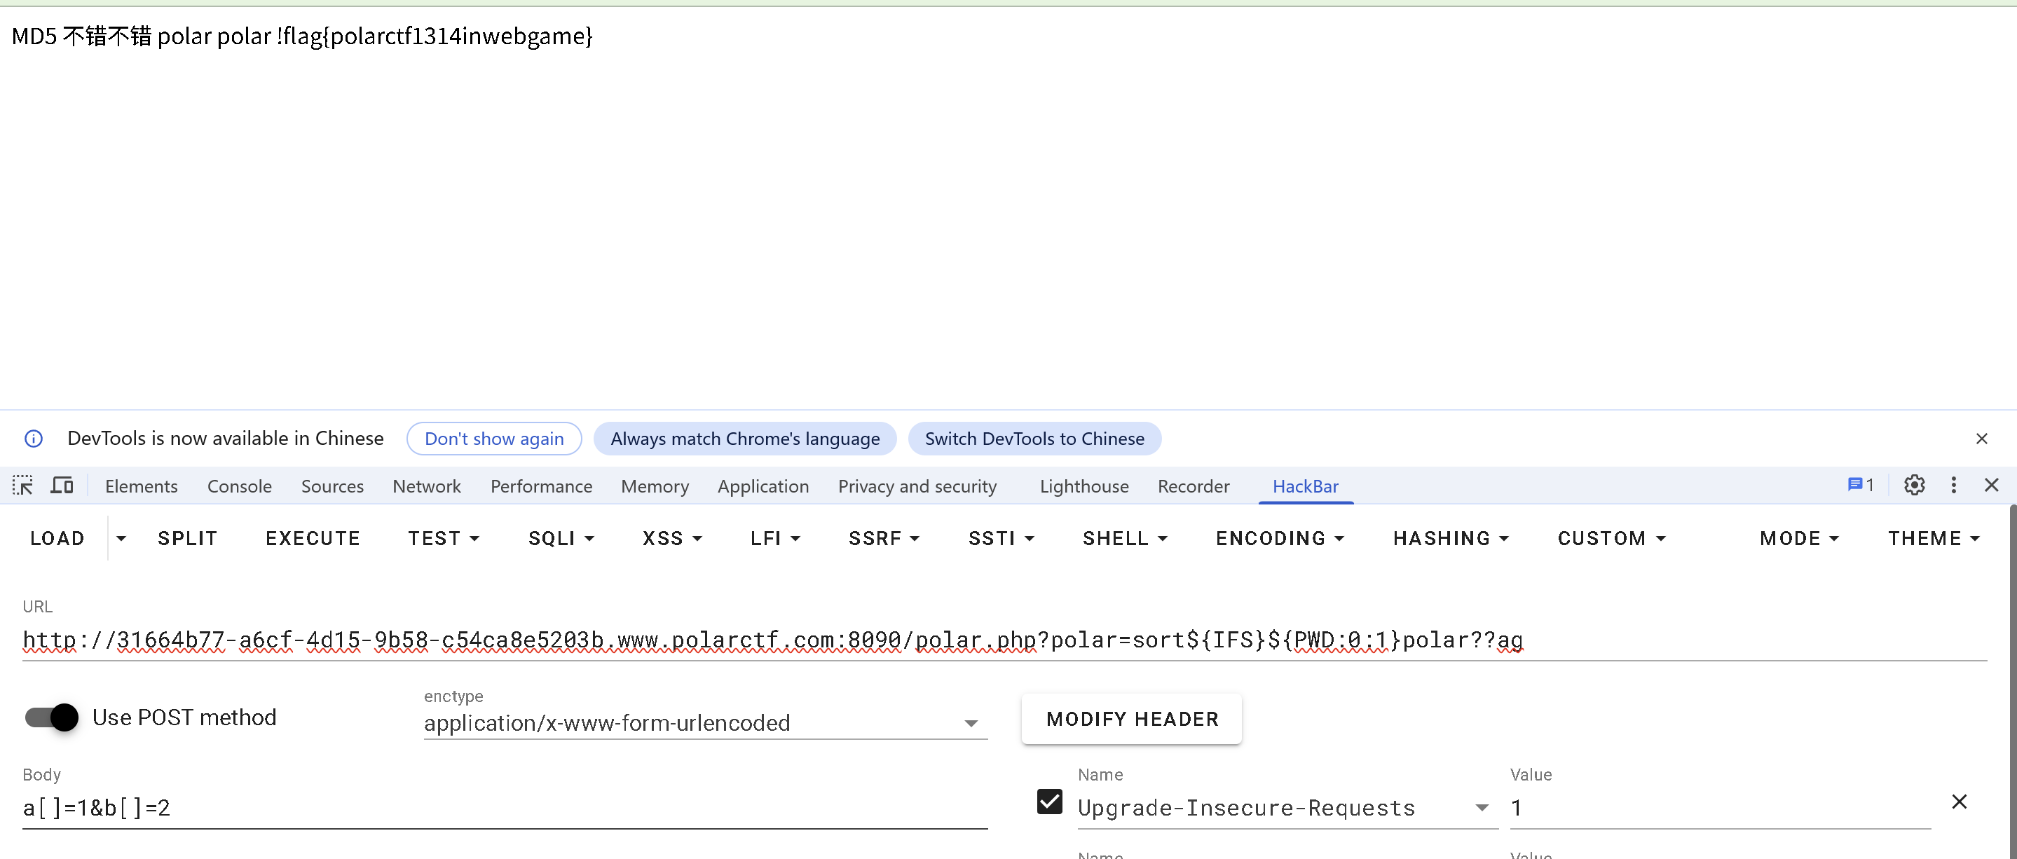Screen dimensions: 2017x859
Task: Open DevTools settings gear icon
Action: coord(1914,486)
